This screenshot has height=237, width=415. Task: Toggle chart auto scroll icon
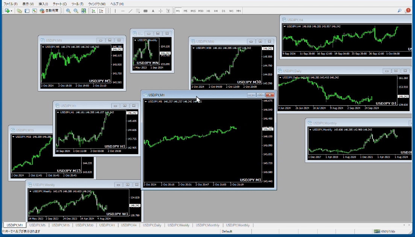point(94,11)
